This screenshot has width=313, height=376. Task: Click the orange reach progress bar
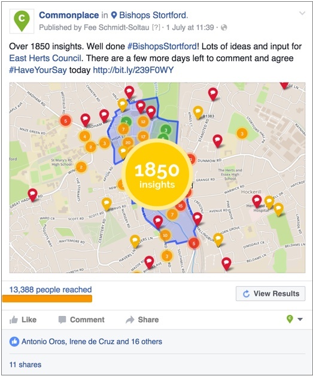47,299
